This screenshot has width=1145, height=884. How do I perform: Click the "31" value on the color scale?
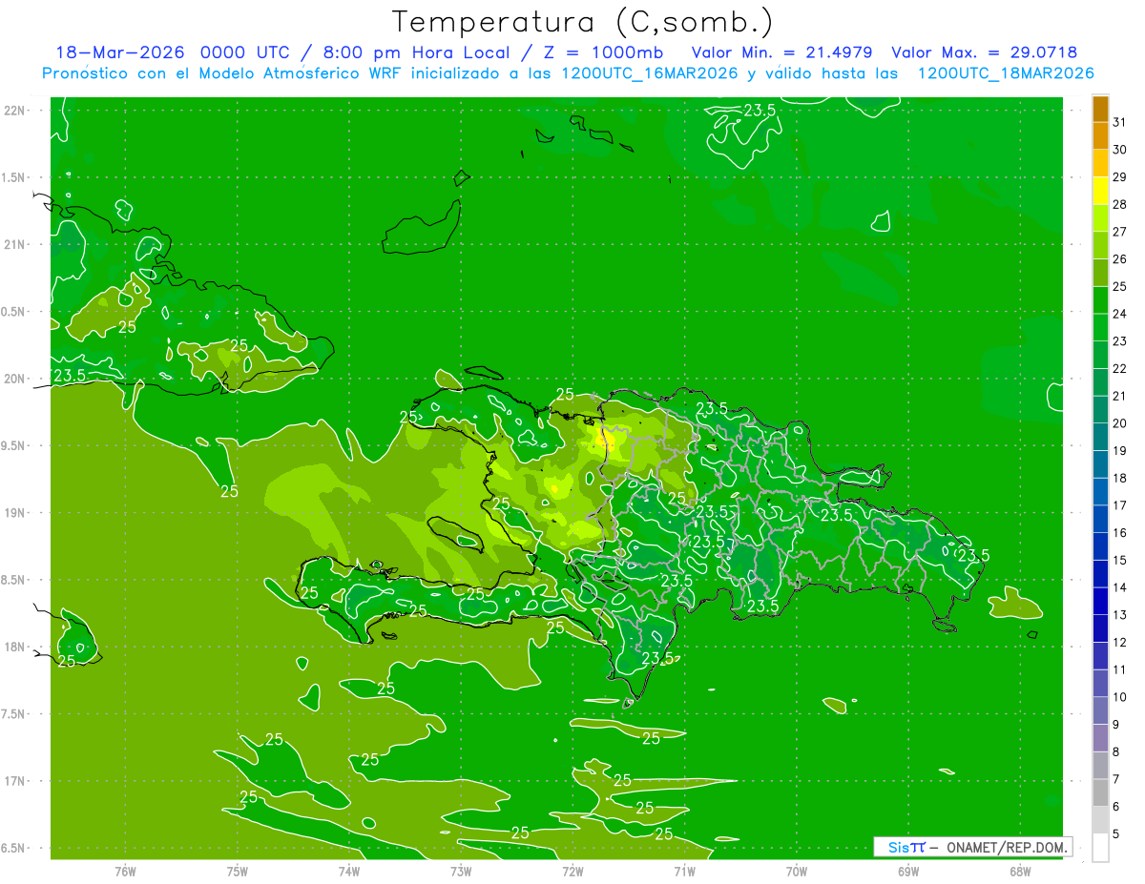(1119, 122)
